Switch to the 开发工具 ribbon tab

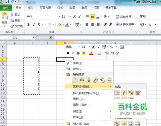(111, 8)
